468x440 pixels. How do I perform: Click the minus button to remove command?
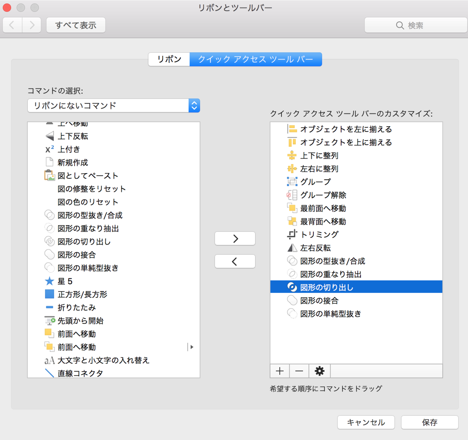(x=299, y=371)
